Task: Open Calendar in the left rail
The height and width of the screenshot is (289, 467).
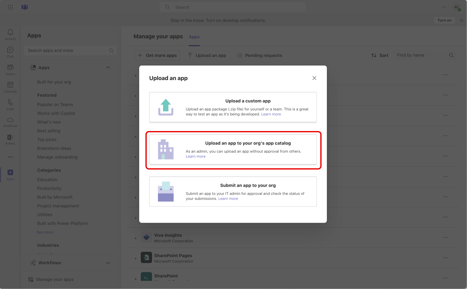Action: click(10, 87)
